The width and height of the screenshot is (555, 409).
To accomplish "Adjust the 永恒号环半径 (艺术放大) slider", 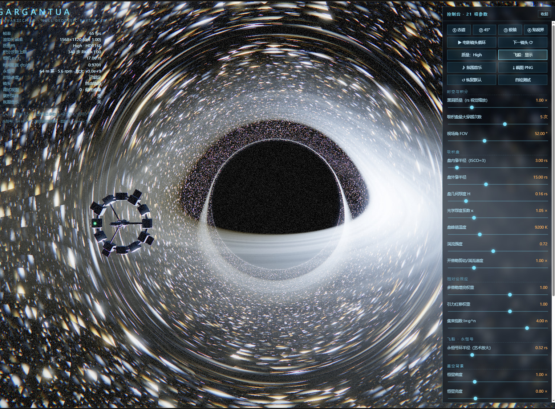I will tap(498, 355).
